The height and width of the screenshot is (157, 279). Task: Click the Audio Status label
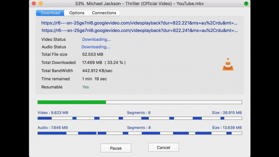point(54,47)
